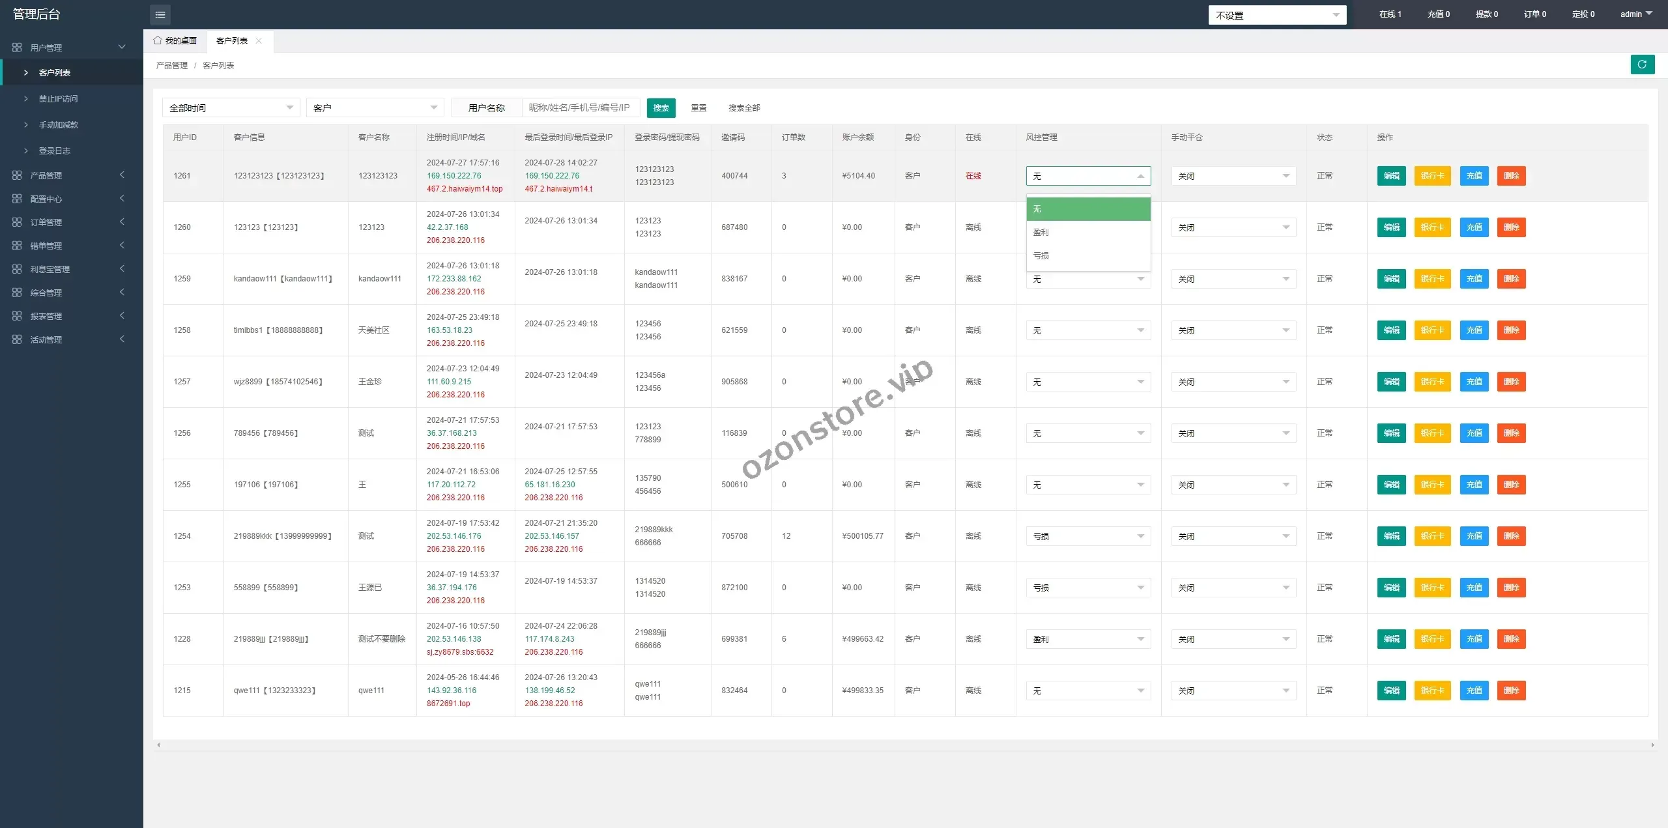
Task: Open the 不设置 dropdown in the top bar
Action: pos(1276,15)
